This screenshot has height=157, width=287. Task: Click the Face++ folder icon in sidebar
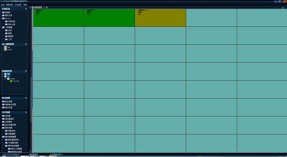pos(3,18)
